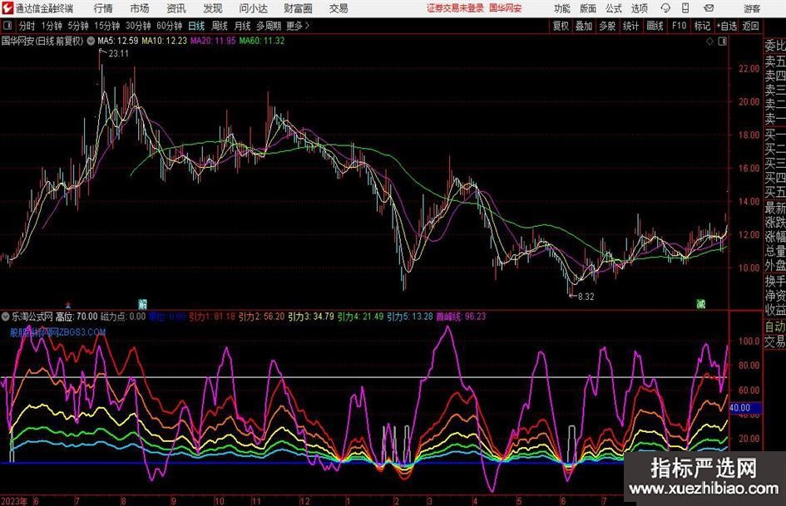Click the 减 marker near the chart's right end
This screenshot has height=506, width=786.
[x=701, y=303]
